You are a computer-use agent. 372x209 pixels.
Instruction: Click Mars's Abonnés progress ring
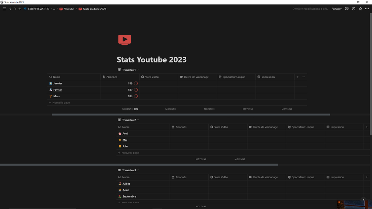click(136, 96)
